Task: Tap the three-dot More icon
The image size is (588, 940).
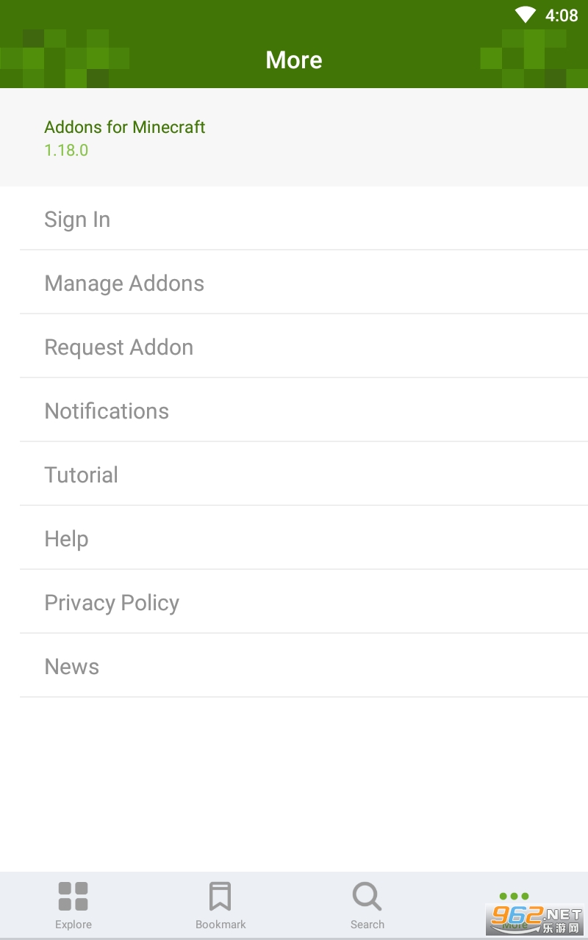Action: tap(514, 896)
